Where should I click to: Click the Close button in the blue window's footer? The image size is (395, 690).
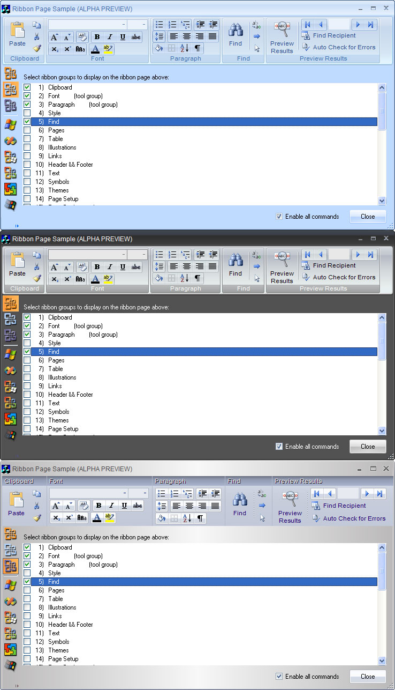[368, 217]
